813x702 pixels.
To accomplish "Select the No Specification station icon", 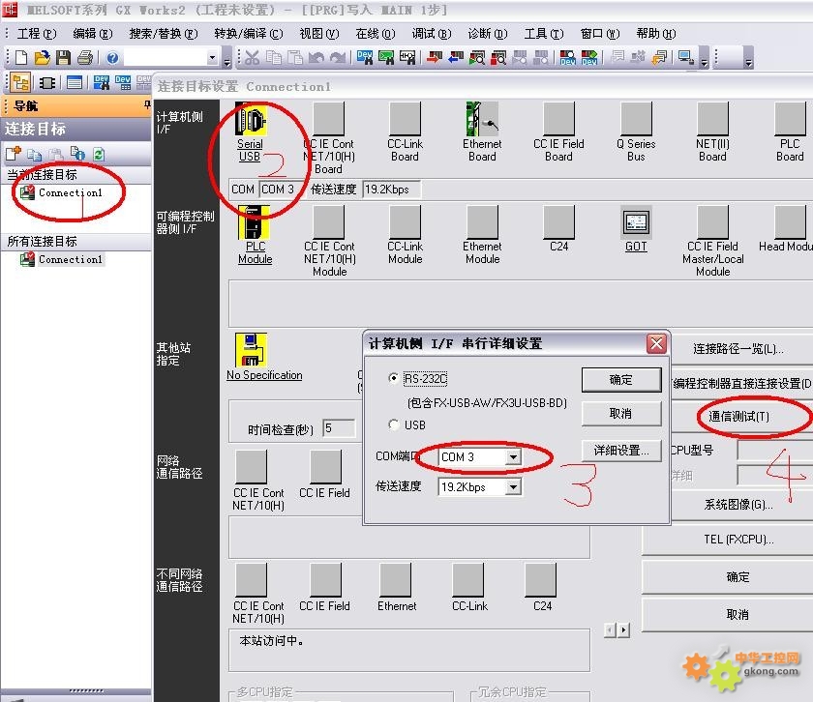I will (251, 350).
